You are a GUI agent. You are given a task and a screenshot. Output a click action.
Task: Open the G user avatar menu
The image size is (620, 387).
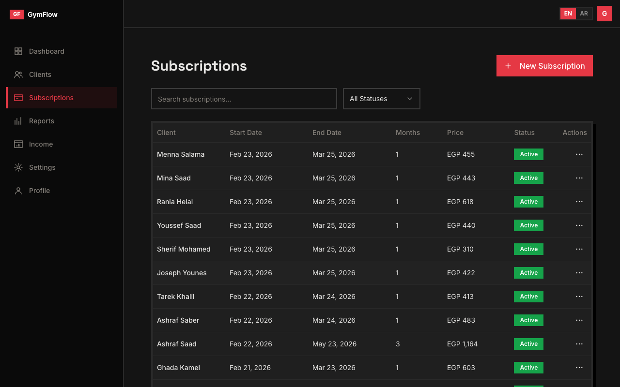[604, 14]
